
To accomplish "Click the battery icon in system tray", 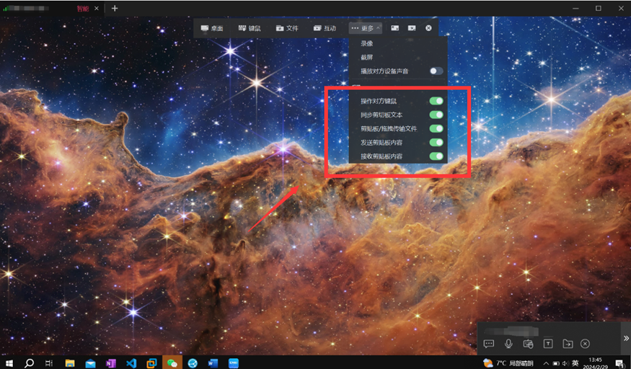I will click(556, 363).
